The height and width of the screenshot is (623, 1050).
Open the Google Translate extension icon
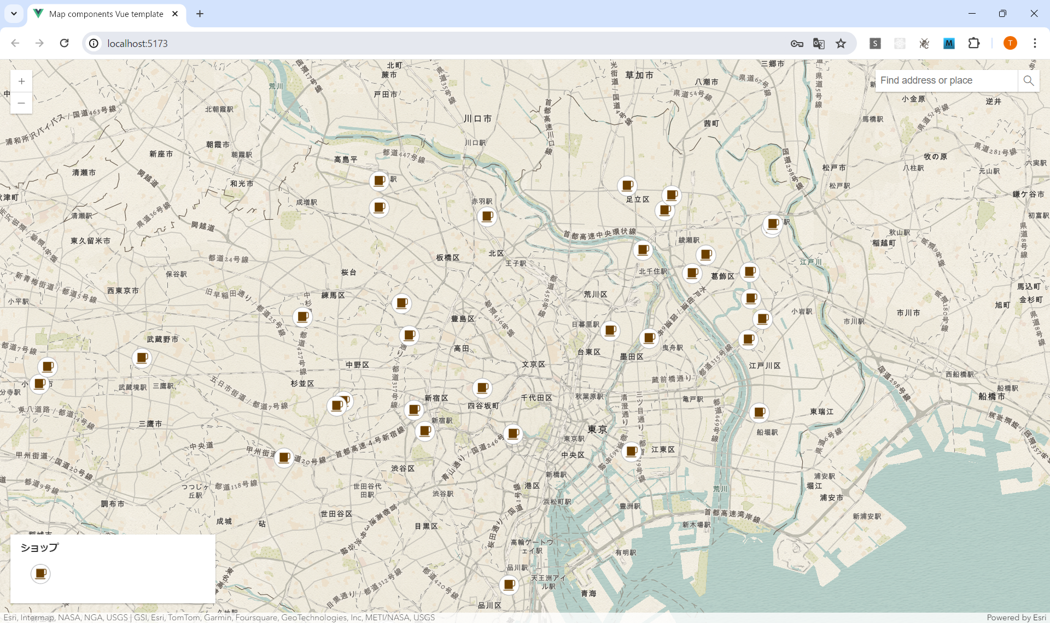click(x=818, y=43)
